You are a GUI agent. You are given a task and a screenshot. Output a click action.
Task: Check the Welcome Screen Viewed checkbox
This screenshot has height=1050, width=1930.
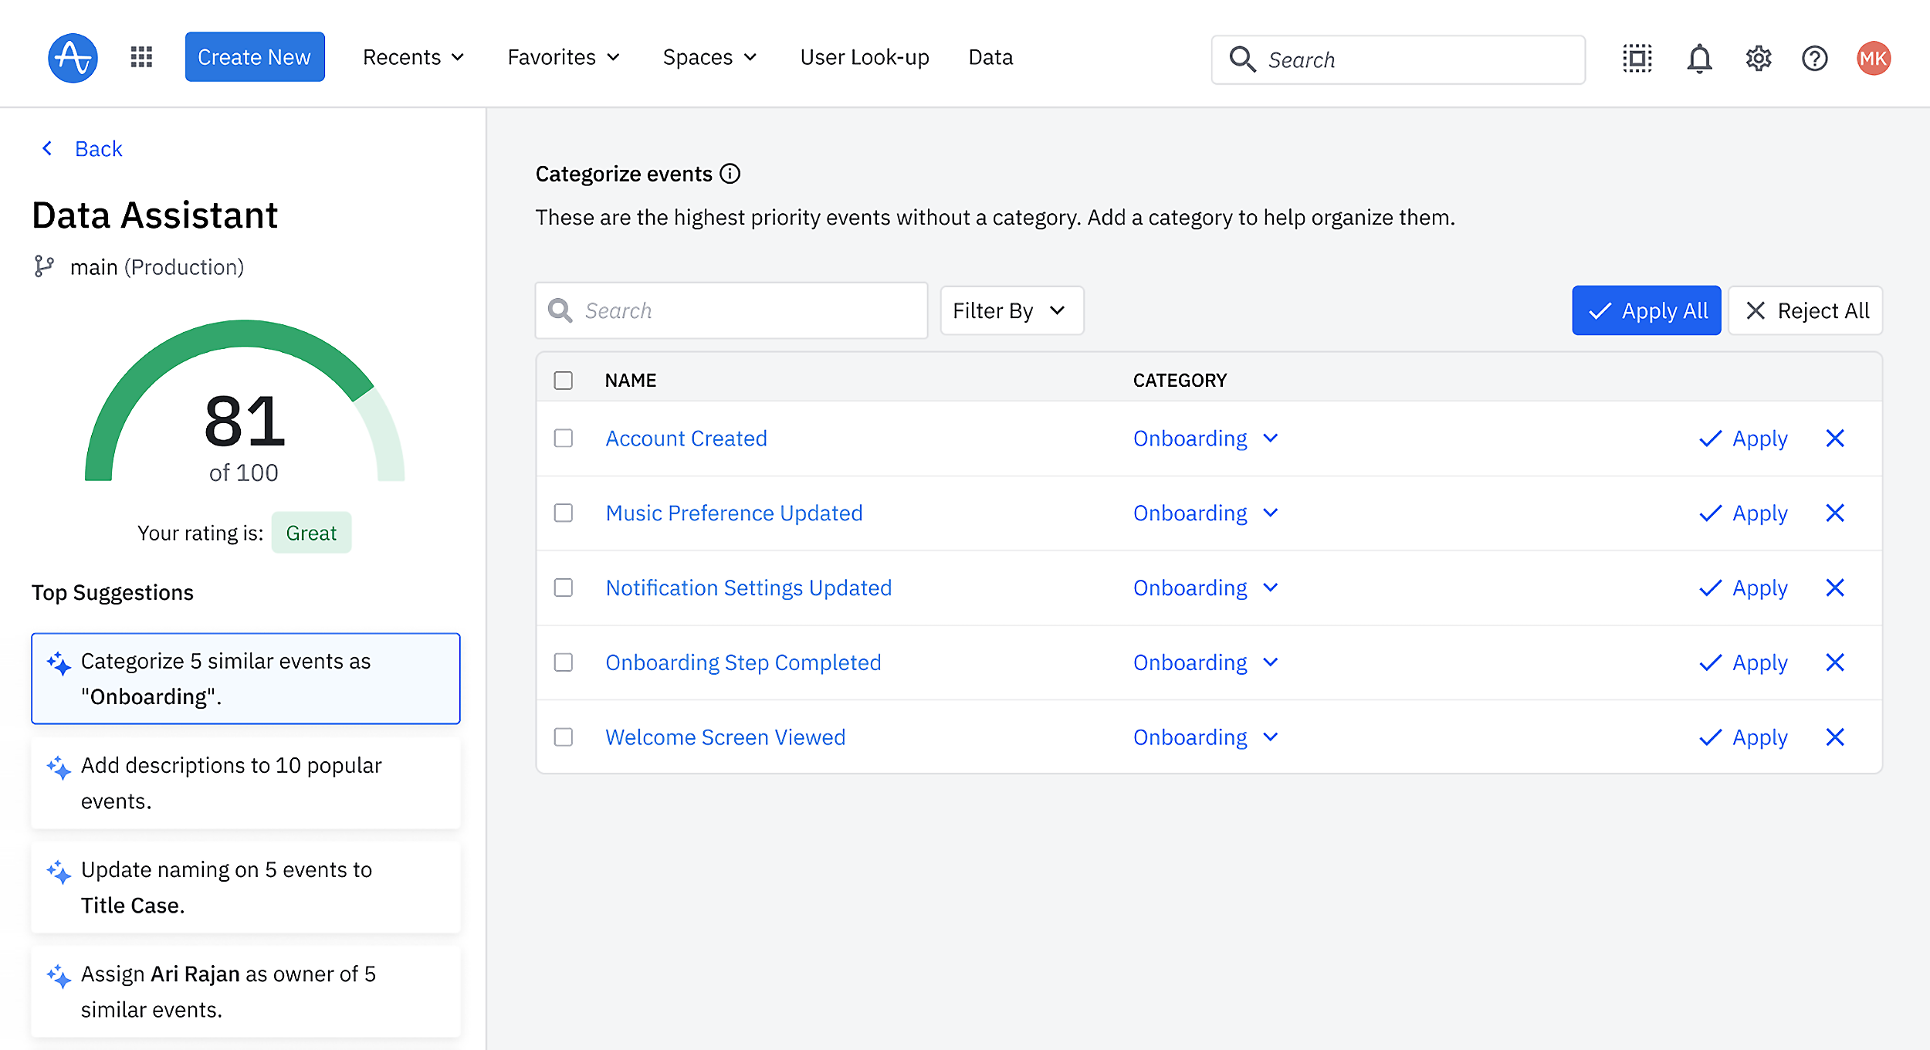(563, 737)
